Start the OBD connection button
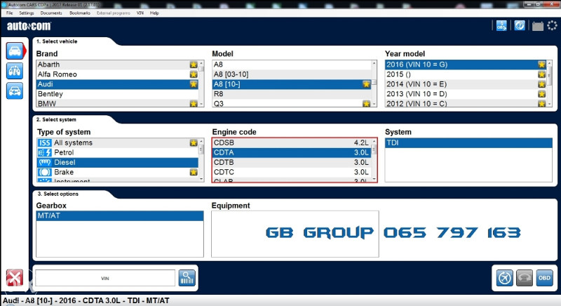Viewport: 561px width, 306px height. pos(545,278)
